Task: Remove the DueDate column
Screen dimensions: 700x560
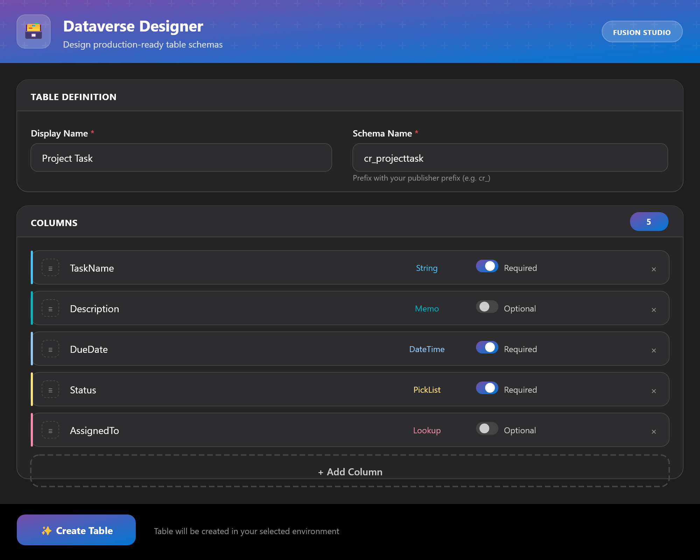Action: [x=654, y=350]
